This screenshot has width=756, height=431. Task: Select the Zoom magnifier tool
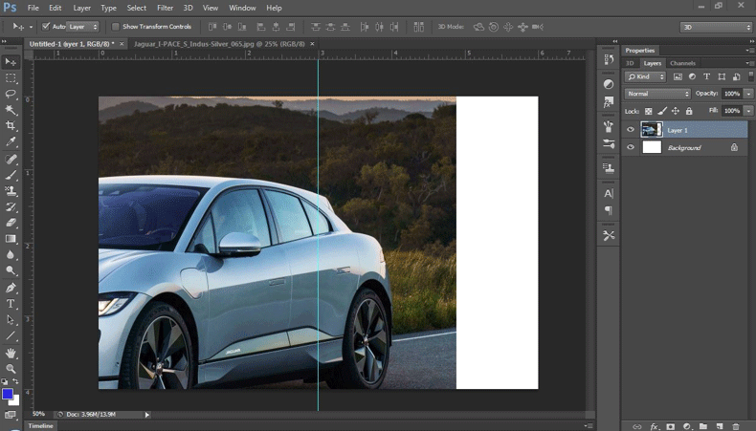click(x=11, y=368)
